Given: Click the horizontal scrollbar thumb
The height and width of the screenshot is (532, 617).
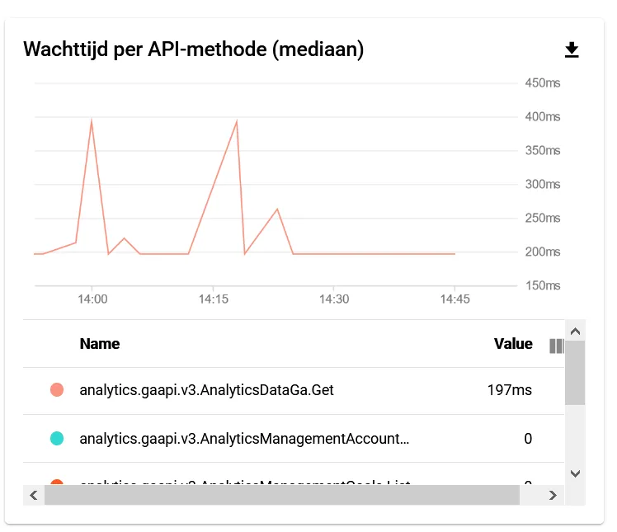Looking at the screenshot, I should (x=282, y=495).
